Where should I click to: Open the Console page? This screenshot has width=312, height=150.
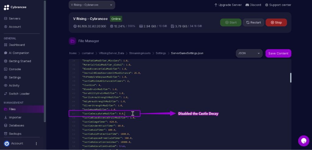tap(12, 69)
